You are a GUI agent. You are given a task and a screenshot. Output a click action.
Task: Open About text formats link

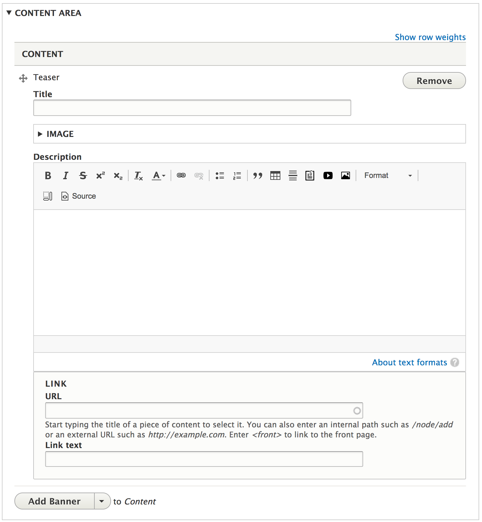410,362
